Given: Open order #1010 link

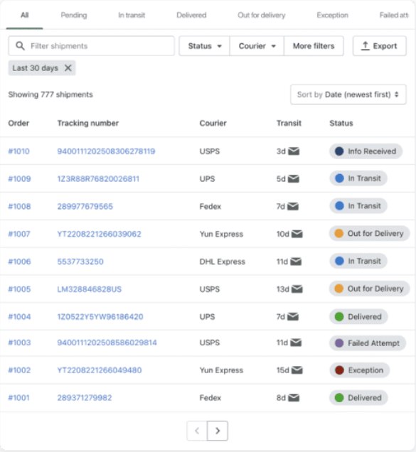Looking at the screenshot, I should (18, 151).
